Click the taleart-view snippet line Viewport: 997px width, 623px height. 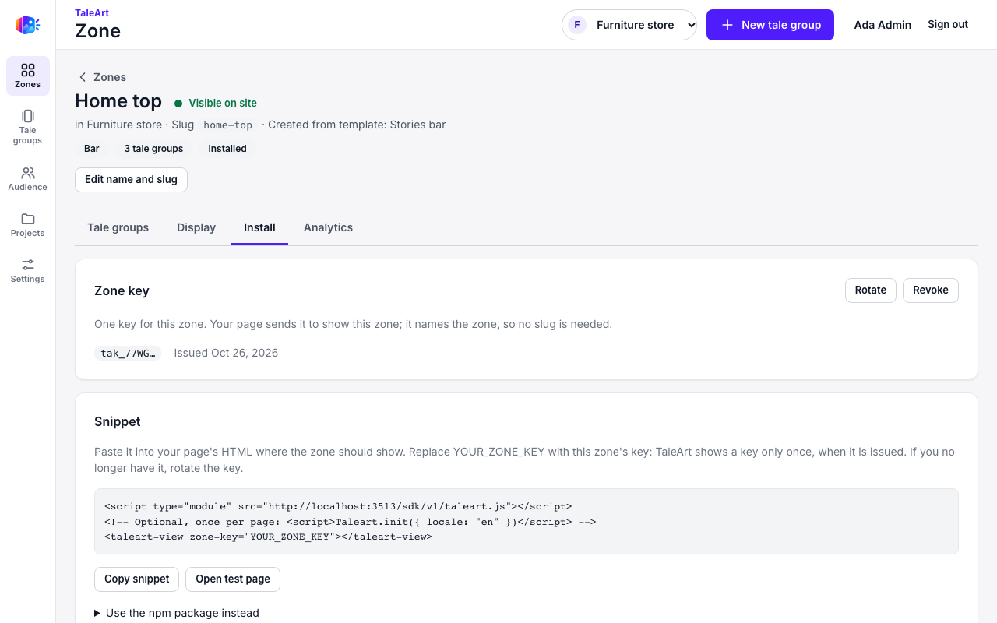[268, 537]
